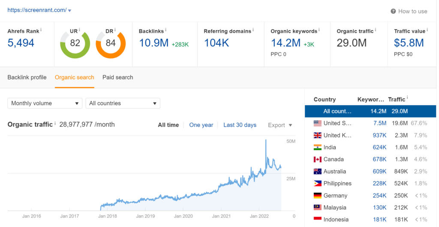
Task: Click the info icon next to chart Organic traffic title
Action: tap(55, 123)
